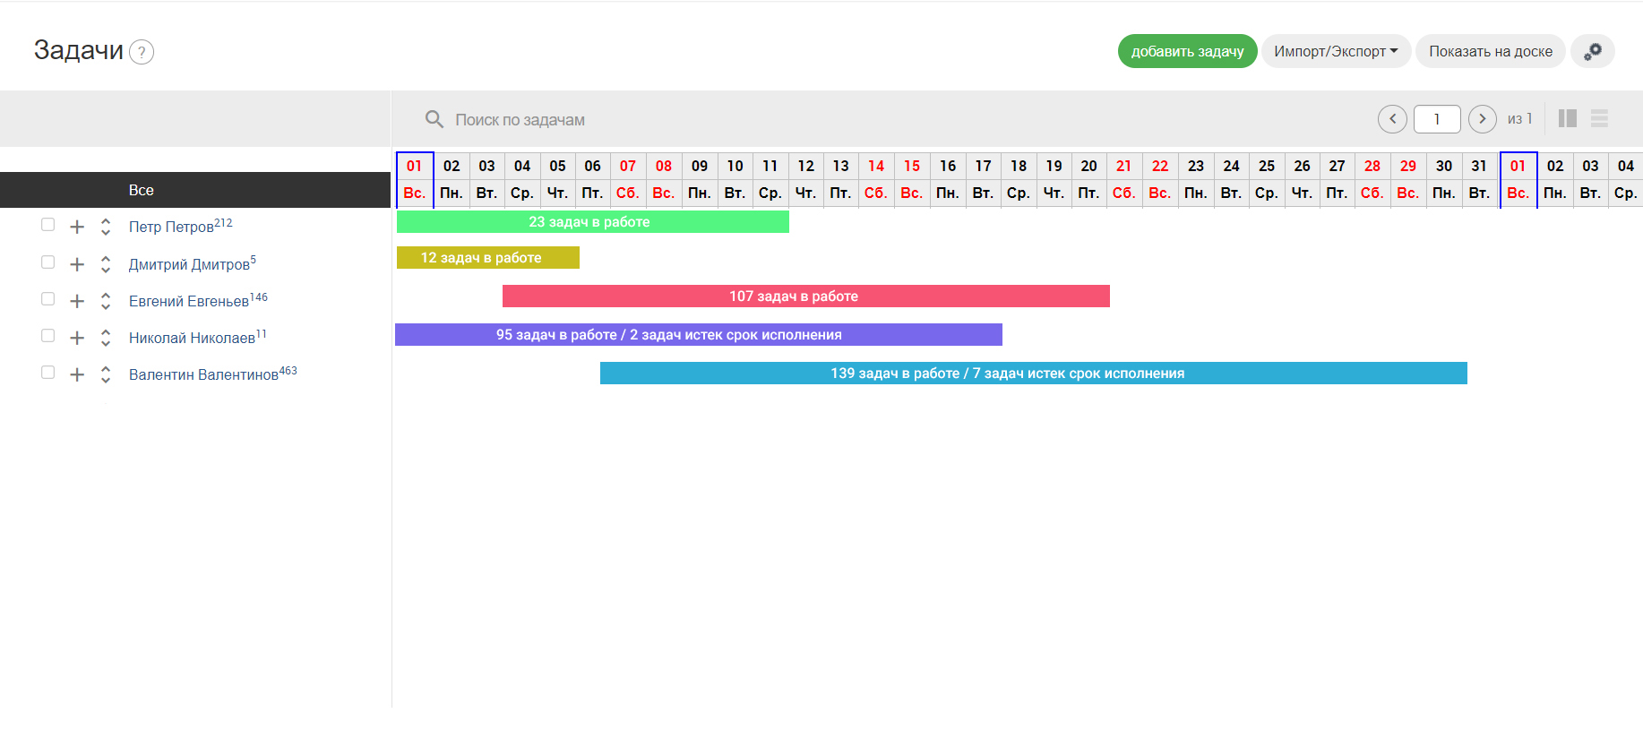Tick the checkbox for Евгений Евгеньев
Screen dimensions: 1643x739
(x=48, y=299)
